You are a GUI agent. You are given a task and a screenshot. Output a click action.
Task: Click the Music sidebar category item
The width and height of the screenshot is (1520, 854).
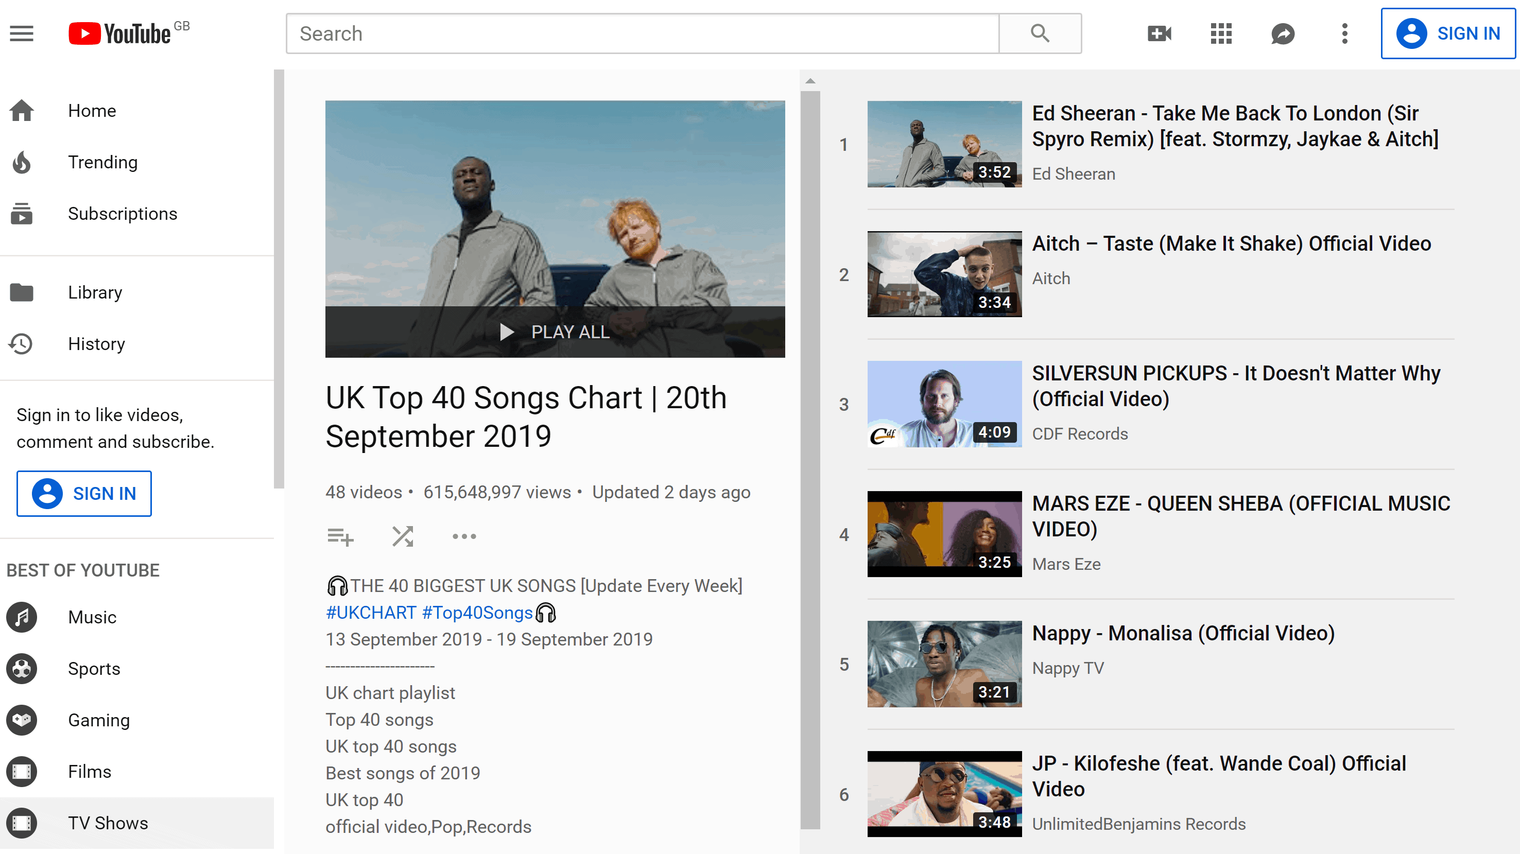91,617
